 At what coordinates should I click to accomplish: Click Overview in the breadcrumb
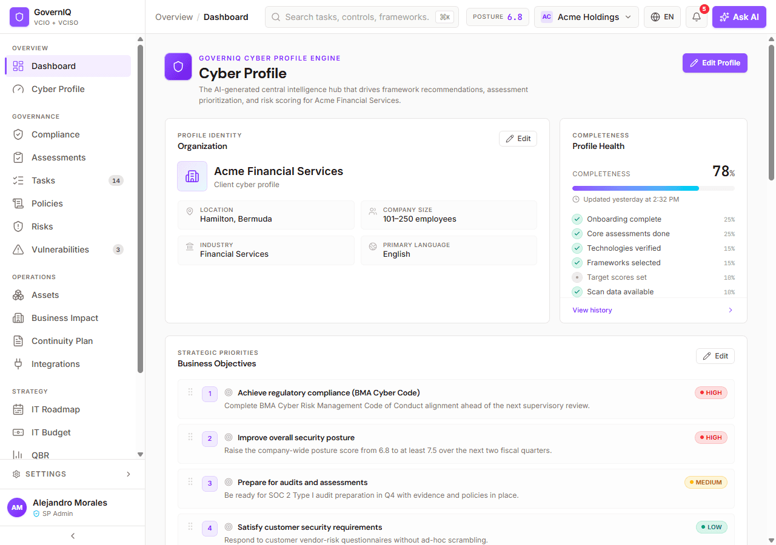[174, 17]
